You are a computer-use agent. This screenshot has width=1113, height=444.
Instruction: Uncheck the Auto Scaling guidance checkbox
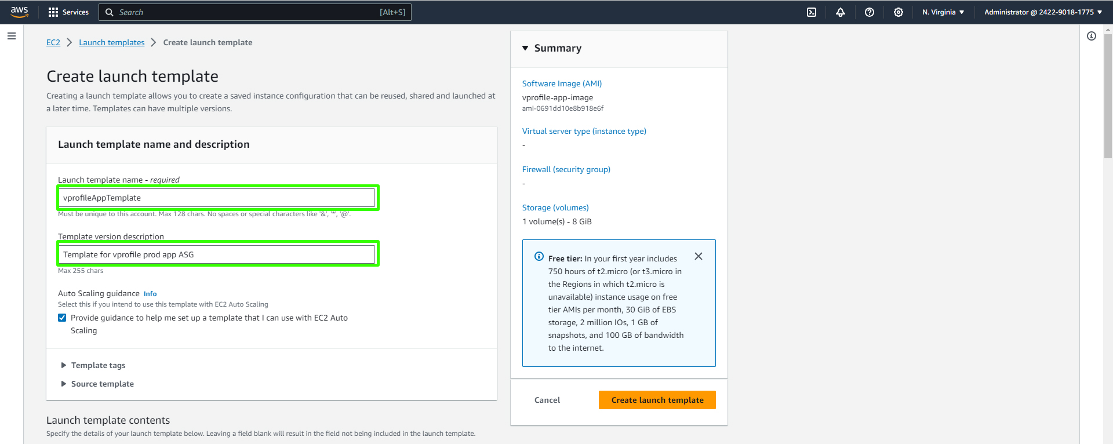pos(62,318)
